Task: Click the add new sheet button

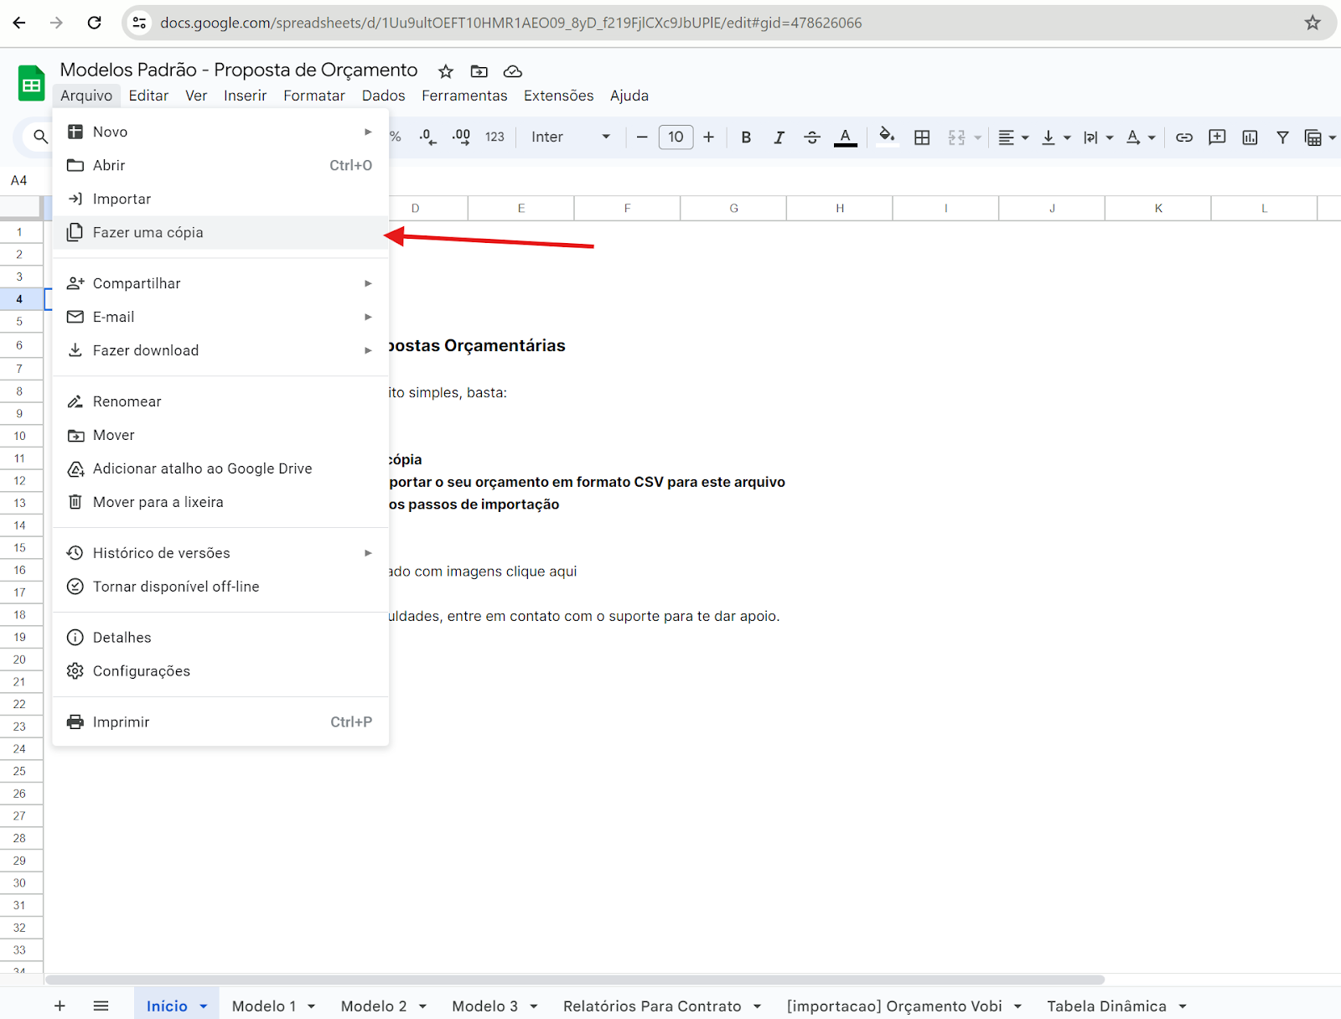Action: [x=60, y=1006]
